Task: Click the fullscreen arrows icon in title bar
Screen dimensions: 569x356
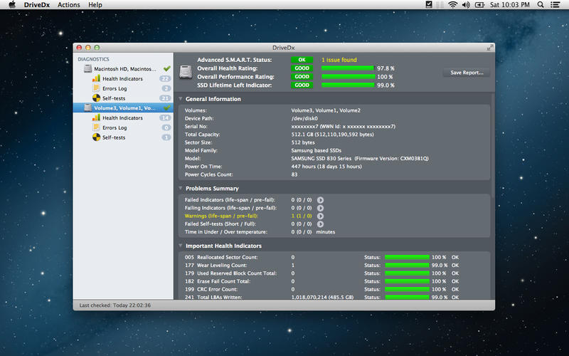Action: coord(490,47)
